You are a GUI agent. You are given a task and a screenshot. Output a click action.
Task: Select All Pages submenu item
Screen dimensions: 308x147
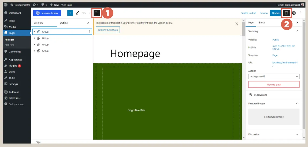click(9, 40)
